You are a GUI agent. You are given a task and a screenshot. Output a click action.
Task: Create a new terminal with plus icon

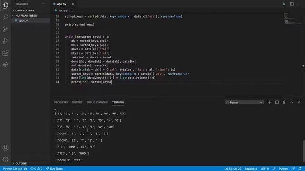(269, 102)
